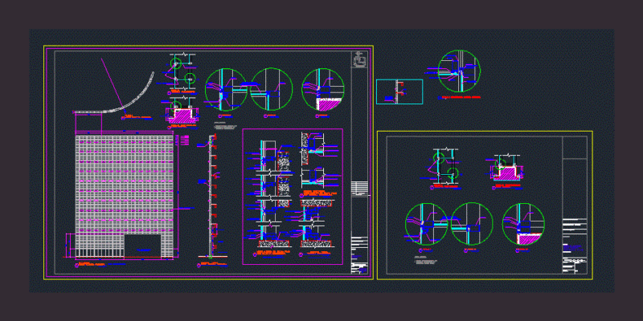Select the right sheet's title block strip
Viewport: 643px width, 321px height.
(575, 205)
